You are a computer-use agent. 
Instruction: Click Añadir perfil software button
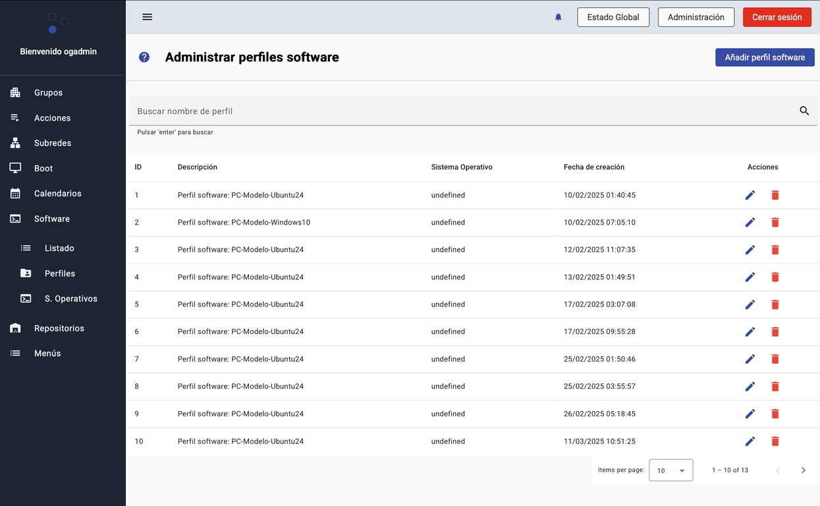765,57
